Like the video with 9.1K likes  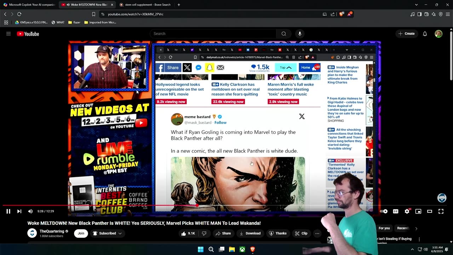pos(188,233)
